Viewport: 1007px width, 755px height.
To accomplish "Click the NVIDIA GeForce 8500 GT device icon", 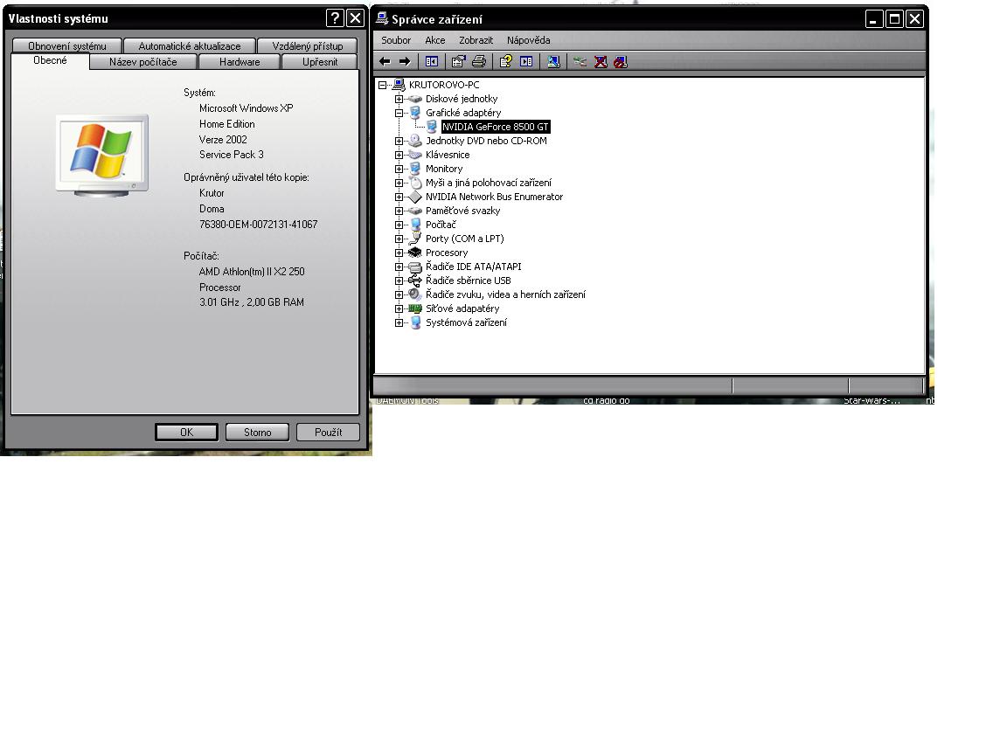I will click(x=432, y=127).
